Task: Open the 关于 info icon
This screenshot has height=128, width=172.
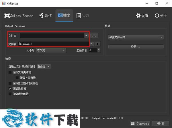Action: (x=161, y=15)
